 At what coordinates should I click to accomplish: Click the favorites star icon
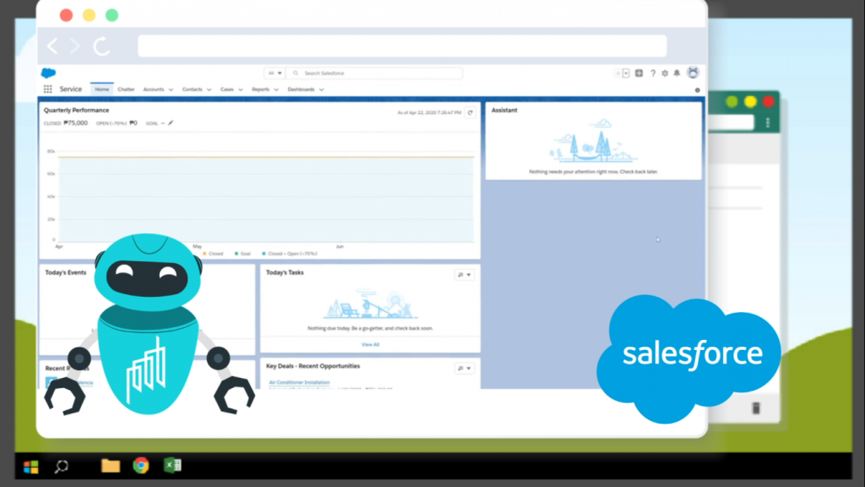[x=617, y=73]
